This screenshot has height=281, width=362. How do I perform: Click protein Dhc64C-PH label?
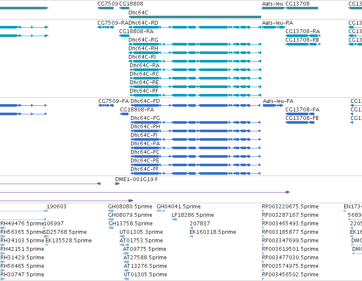coord(145,127)
